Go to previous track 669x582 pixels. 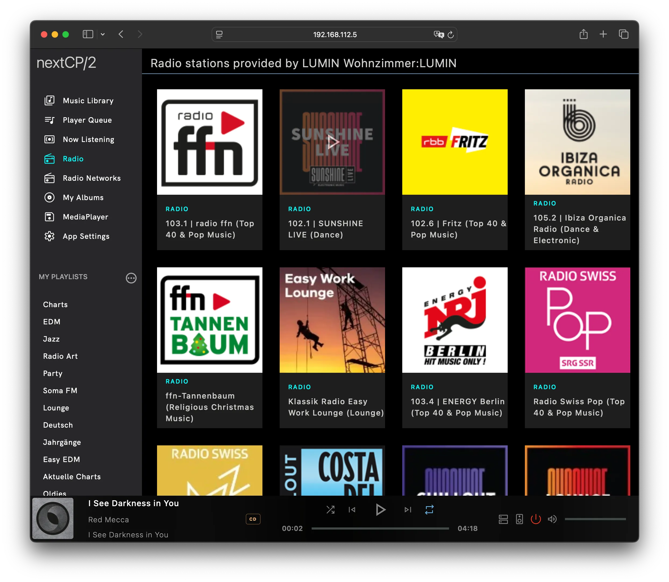tap(352, 510)
